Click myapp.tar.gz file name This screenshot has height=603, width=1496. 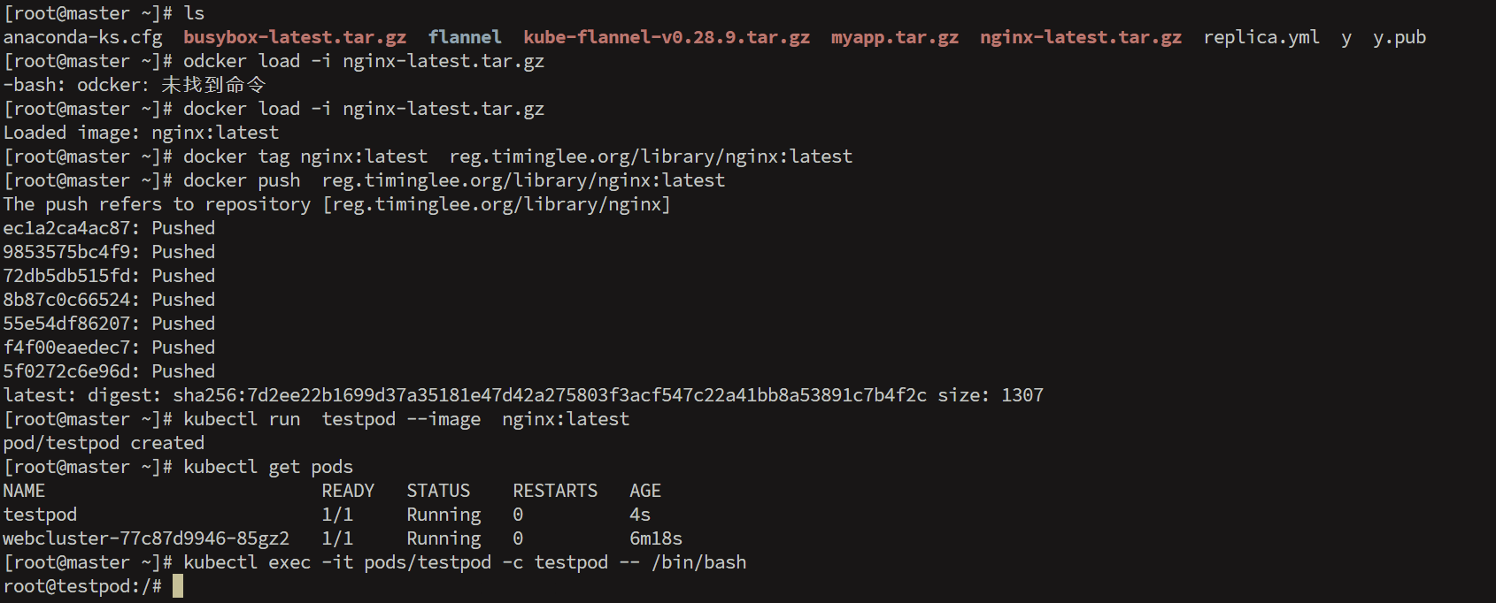pyautogui.click(x=895, y=37)
